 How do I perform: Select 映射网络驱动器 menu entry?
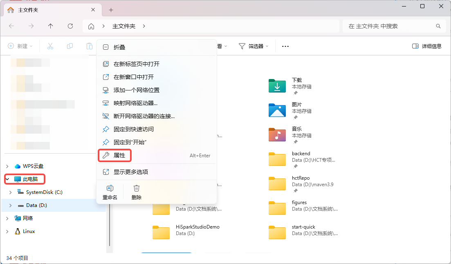tap(157, 103)
